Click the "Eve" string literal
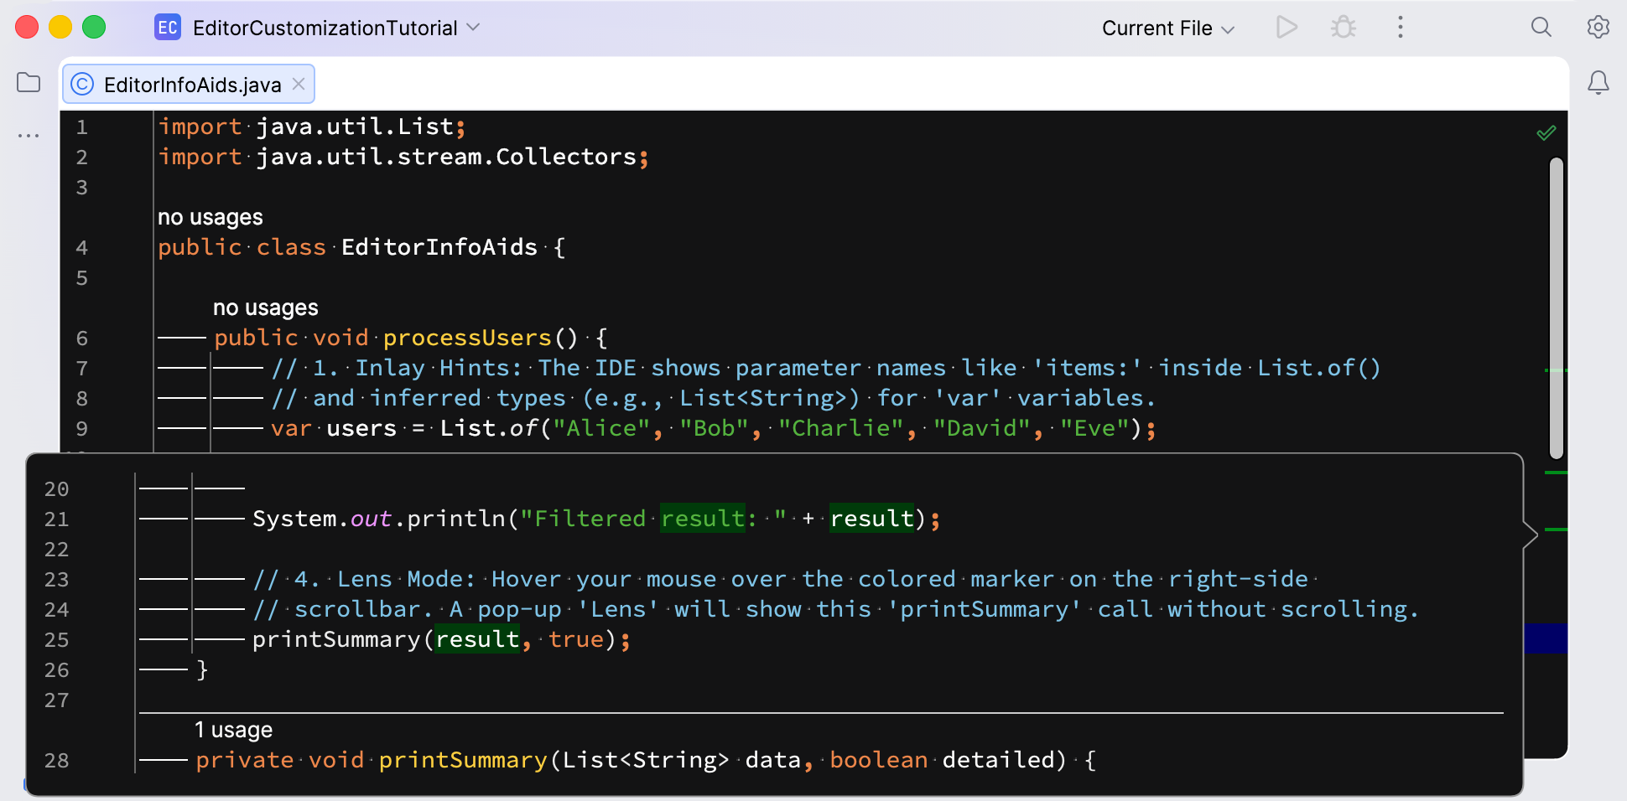Image resolution: width=1627 pixels, height=801 pixels. point(1094,429)
